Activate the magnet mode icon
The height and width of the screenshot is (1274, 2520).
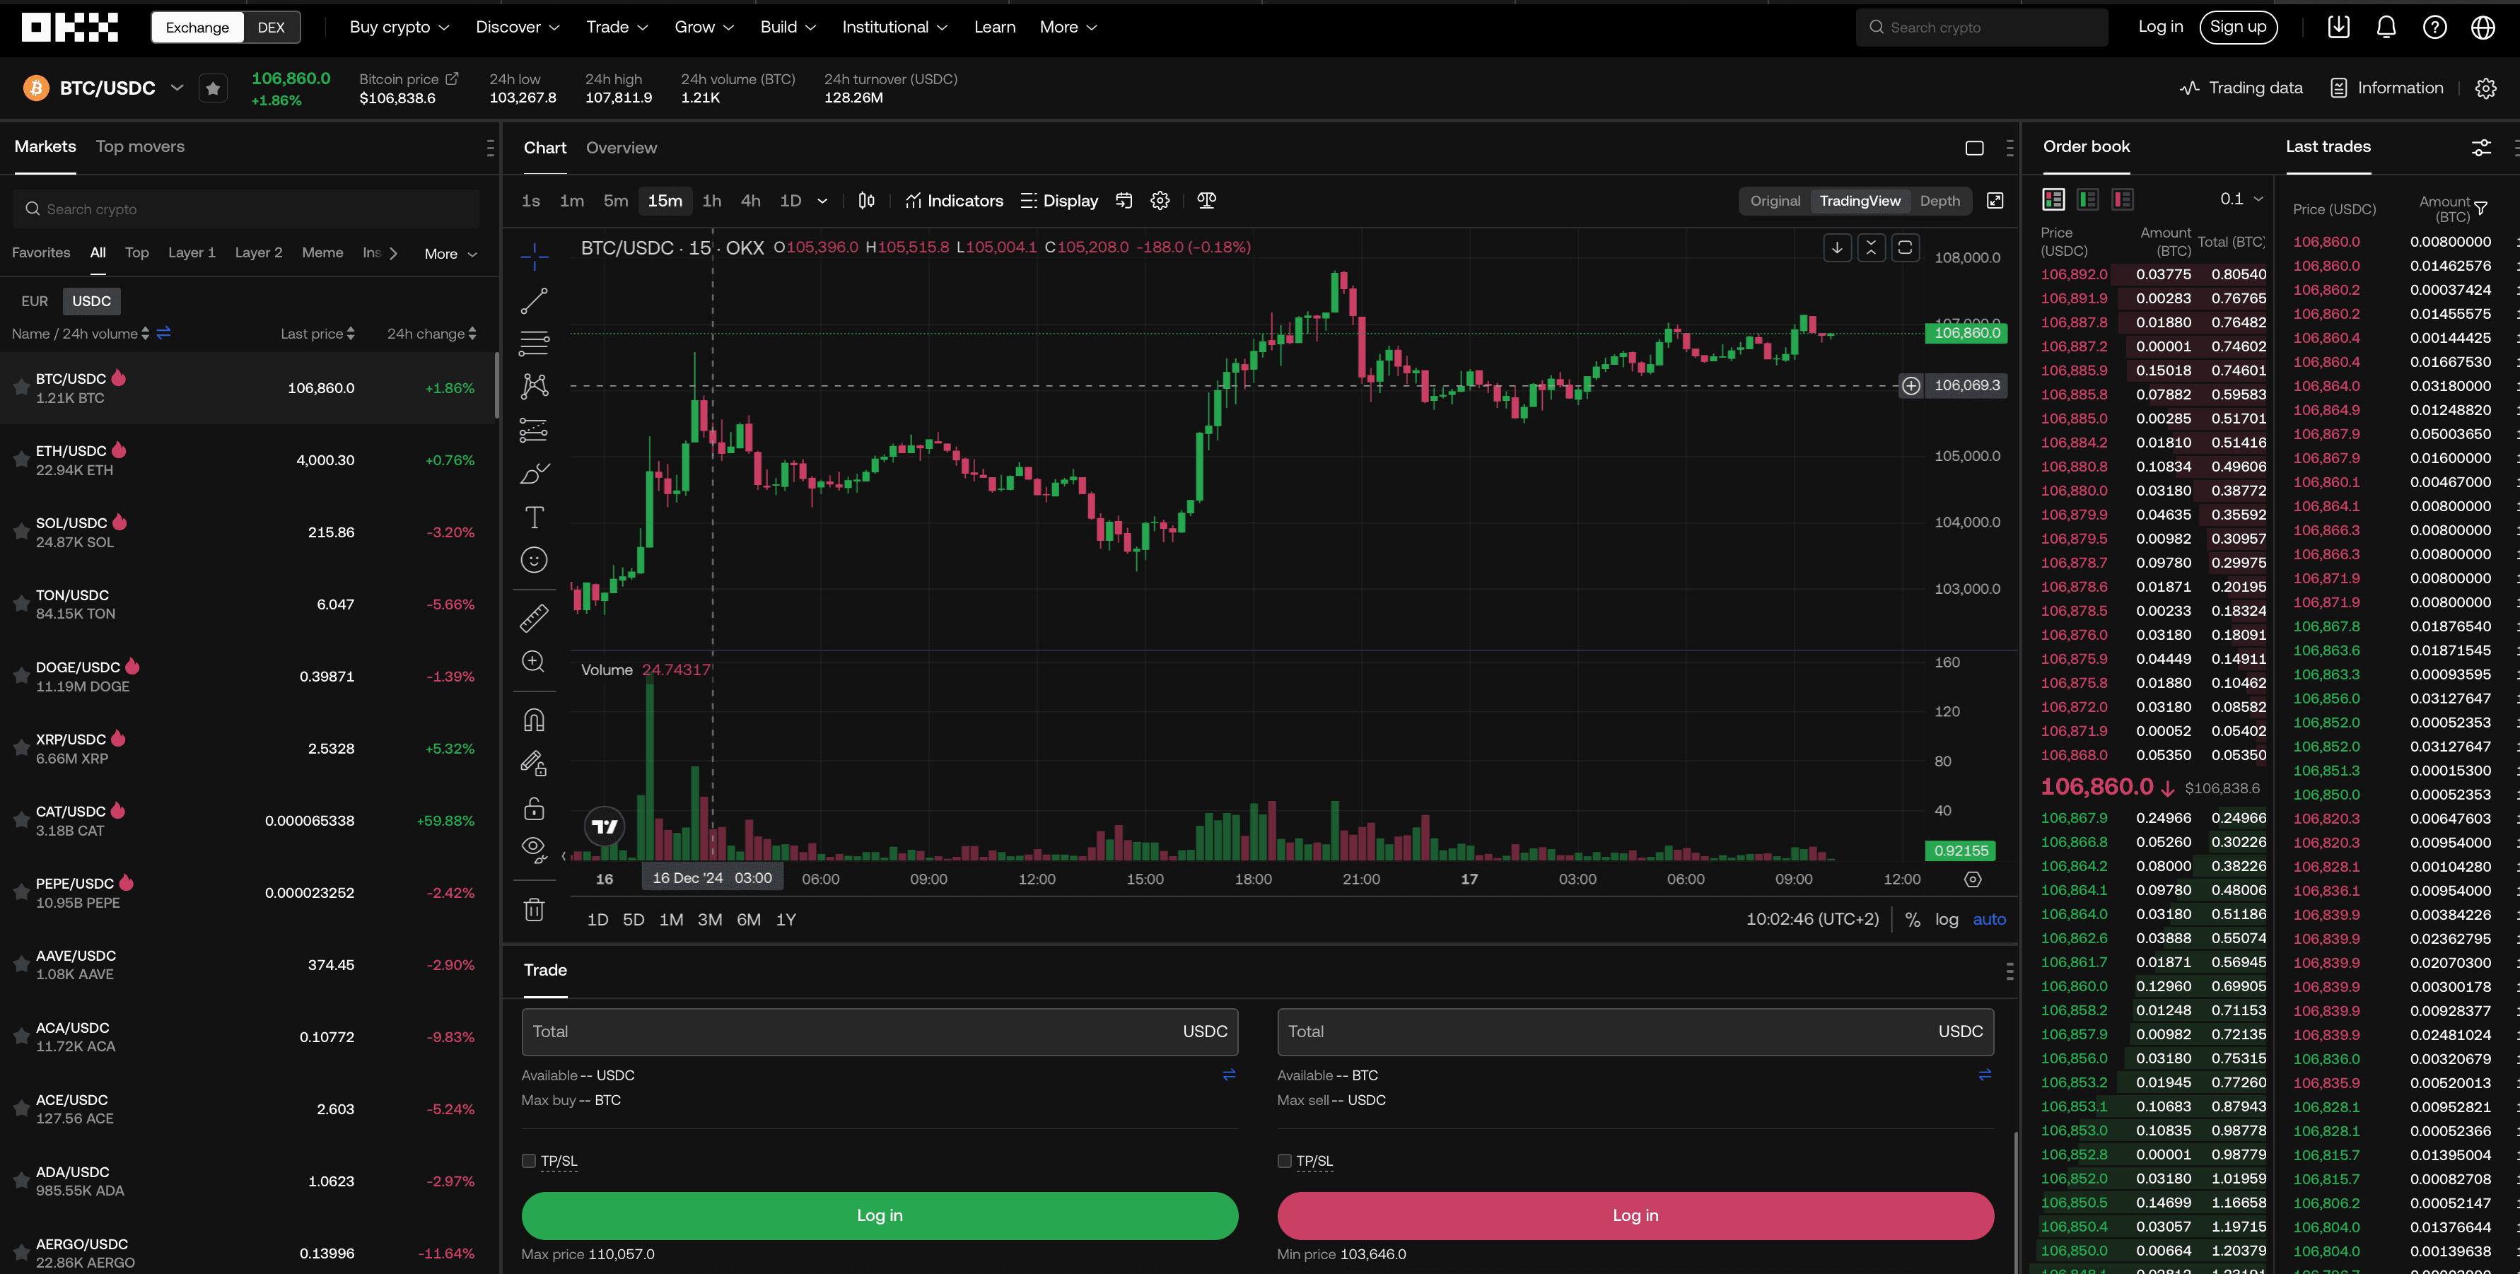click(x=533, y=720)
